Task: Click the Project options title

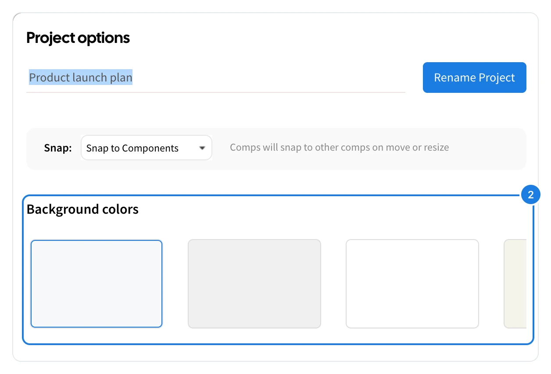Action: 78,38
